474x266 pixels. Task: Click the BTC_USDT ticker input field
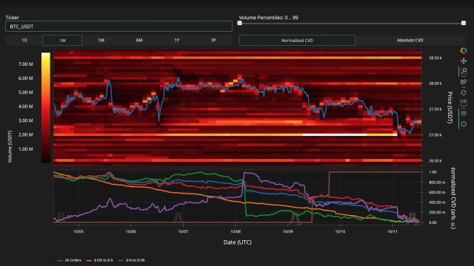pyautogui.click(x=118, y=27)
